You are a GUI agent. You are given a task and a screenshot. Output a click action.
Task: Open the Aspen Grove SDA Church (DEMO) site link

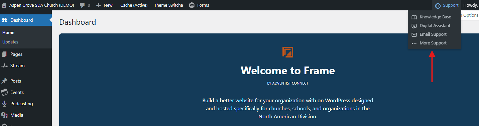coord(41,5)
